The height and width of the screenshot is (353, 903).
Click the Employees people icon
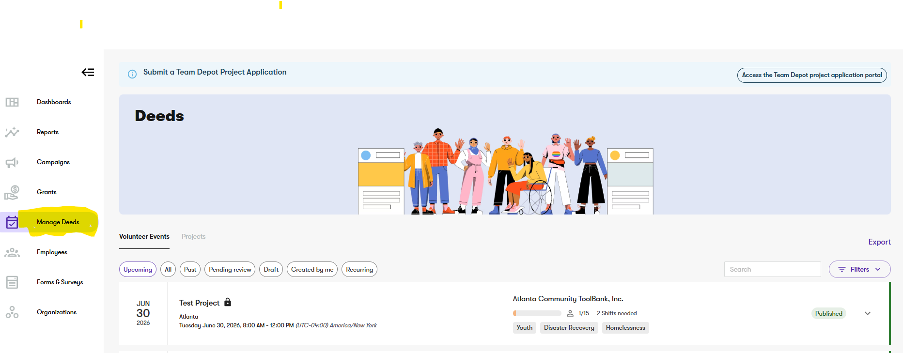(12, 252)
